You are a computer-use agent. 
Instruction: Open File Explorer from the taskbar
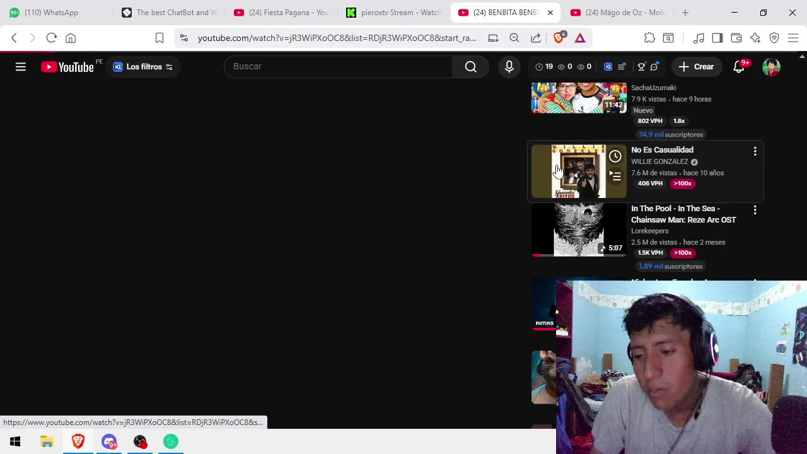tap(47, 441)
